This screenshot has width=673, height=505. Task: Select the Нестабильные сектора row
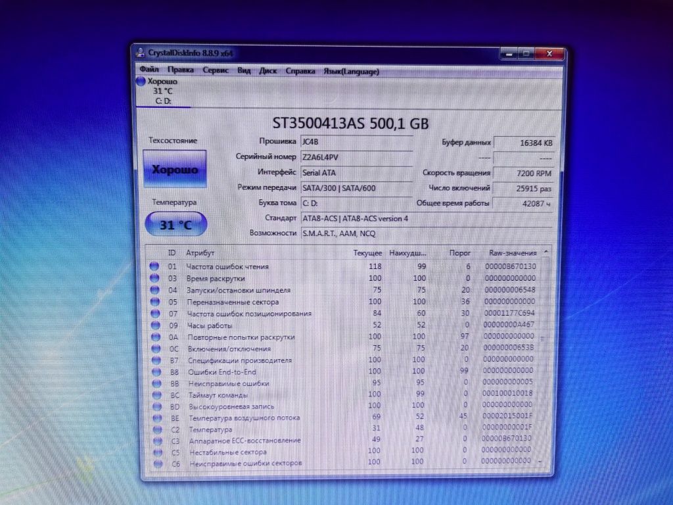tap(343, 451)
